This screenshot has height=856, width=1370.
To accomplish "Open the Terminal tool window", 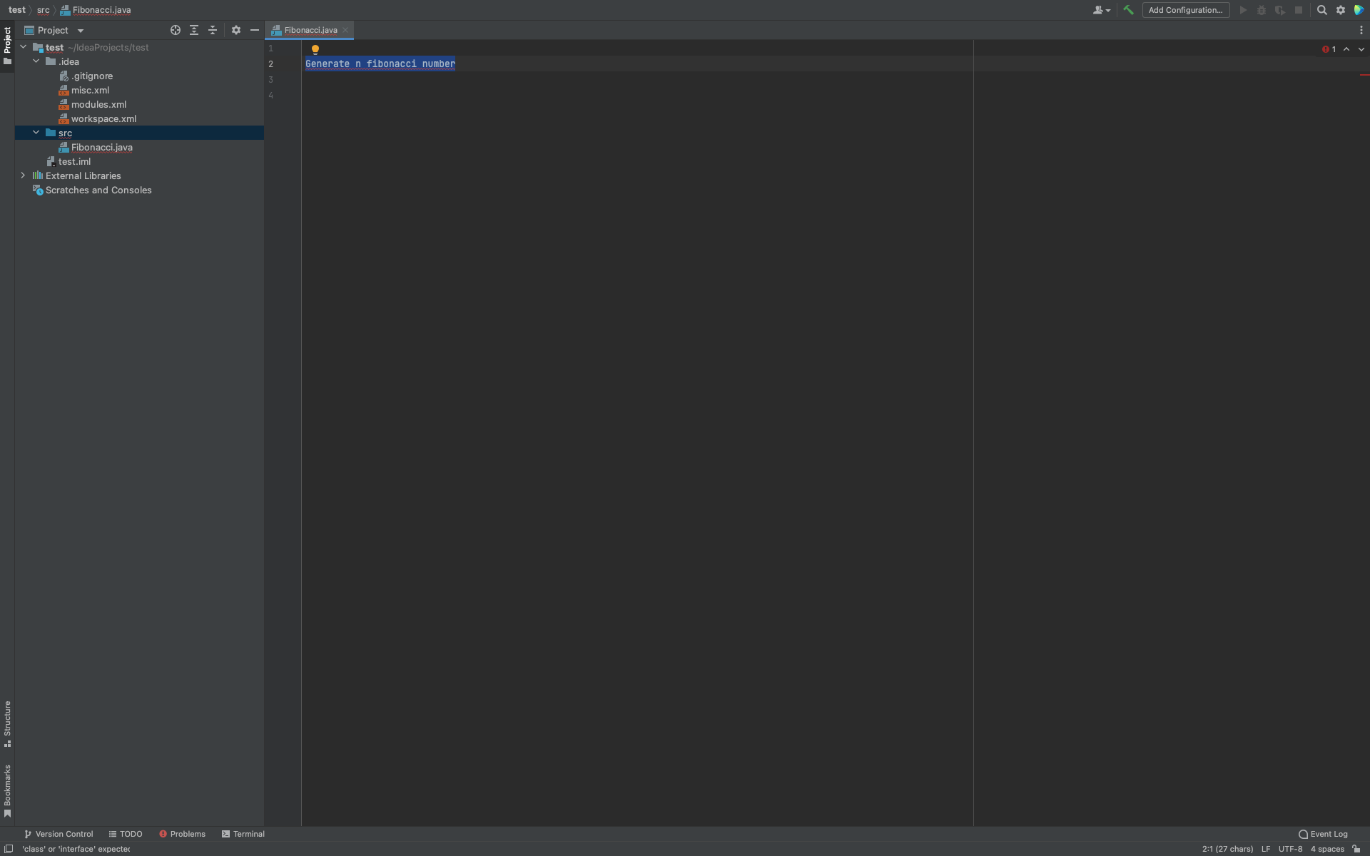I will tap(243, 834).
